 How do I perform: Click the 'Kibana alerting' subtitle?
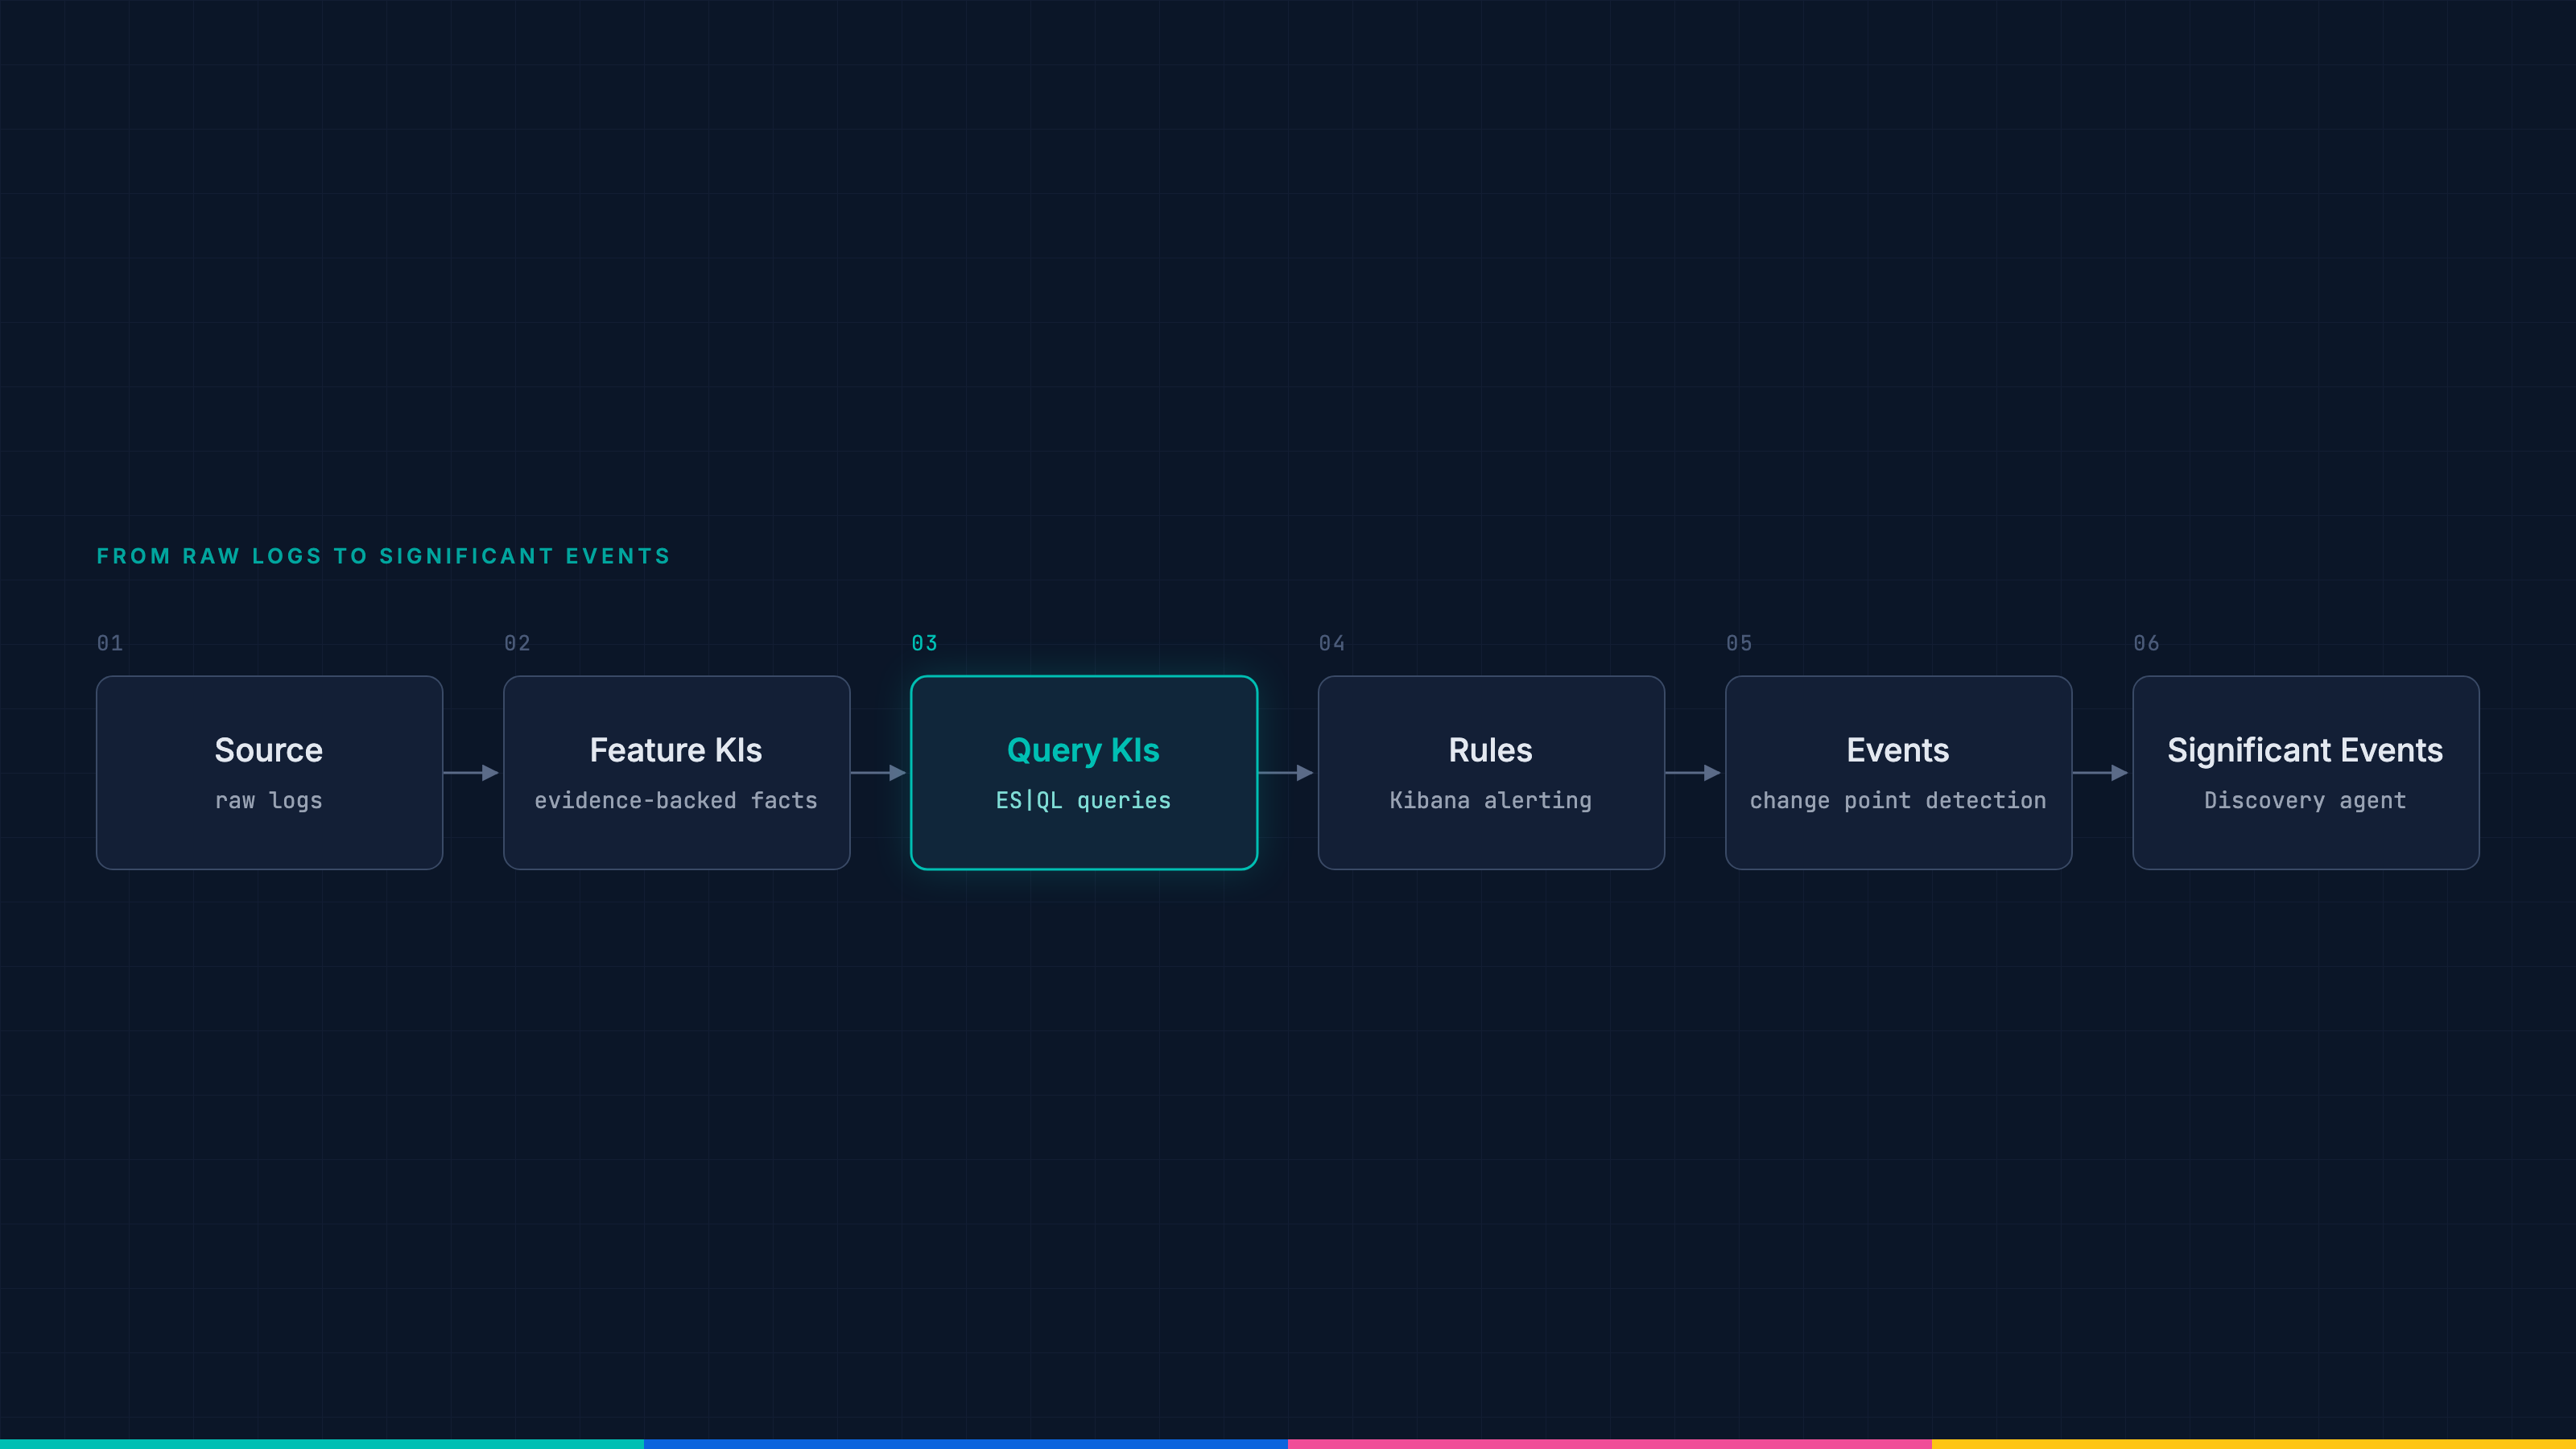point(1490,800)
